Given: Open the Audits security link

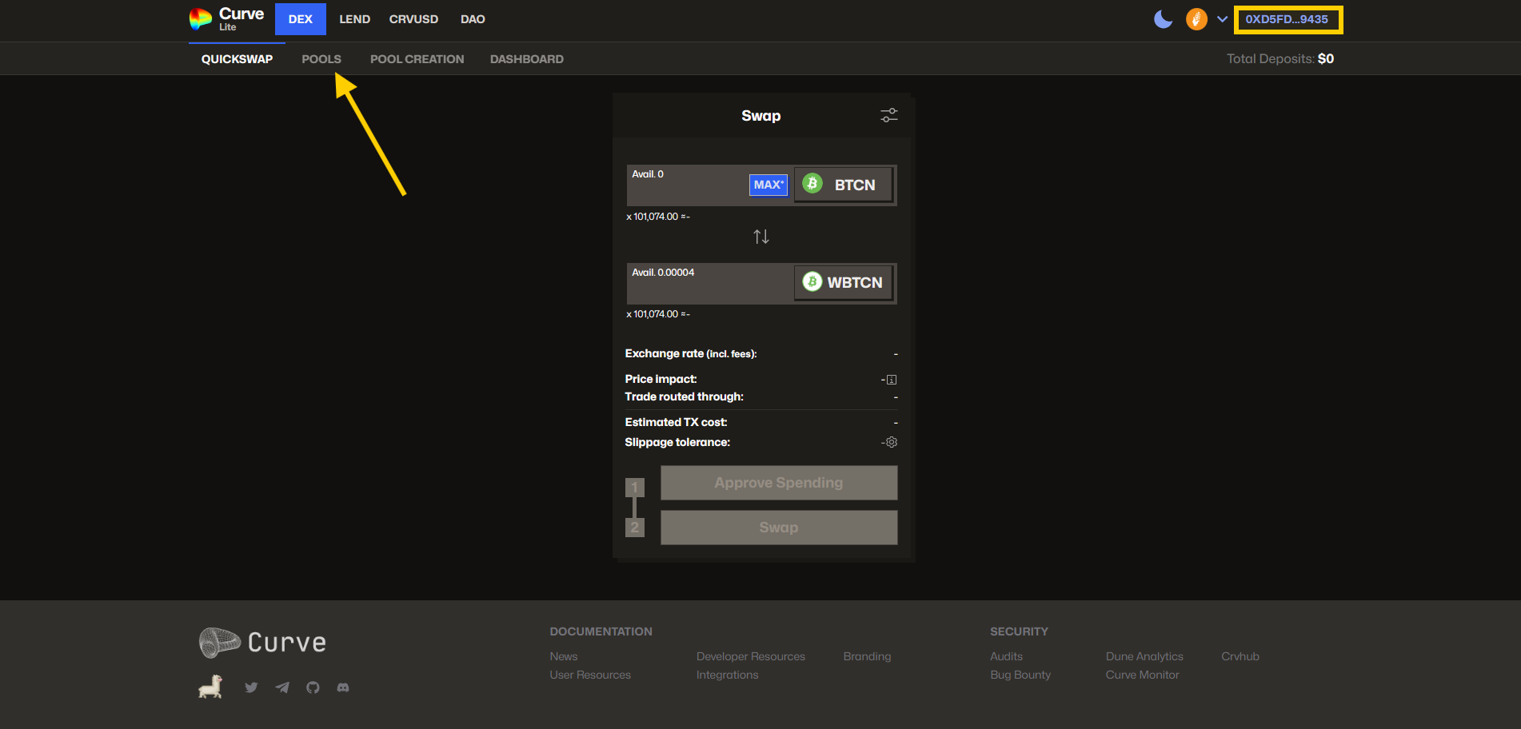Looking at the screenshot, I should click(1007, 656).
